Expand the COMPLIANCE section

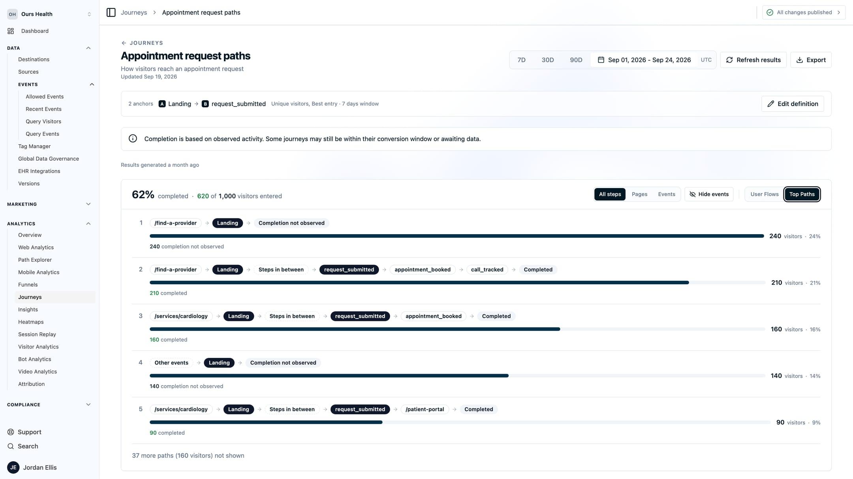pos(88,404)
